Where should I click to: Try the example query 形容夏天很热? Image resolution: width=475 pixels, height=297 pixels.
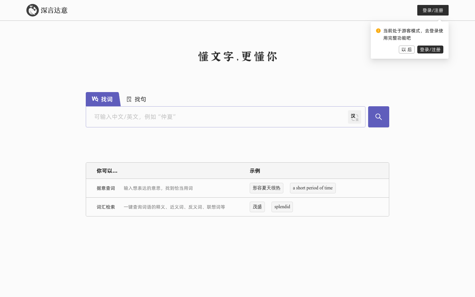click(267, 188)
